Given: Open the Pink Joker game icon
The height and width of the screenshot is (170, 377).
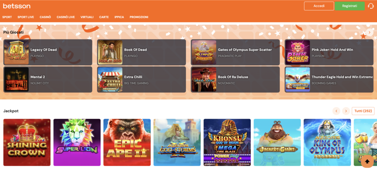Looking at the screenshot, I should (297, 52).
